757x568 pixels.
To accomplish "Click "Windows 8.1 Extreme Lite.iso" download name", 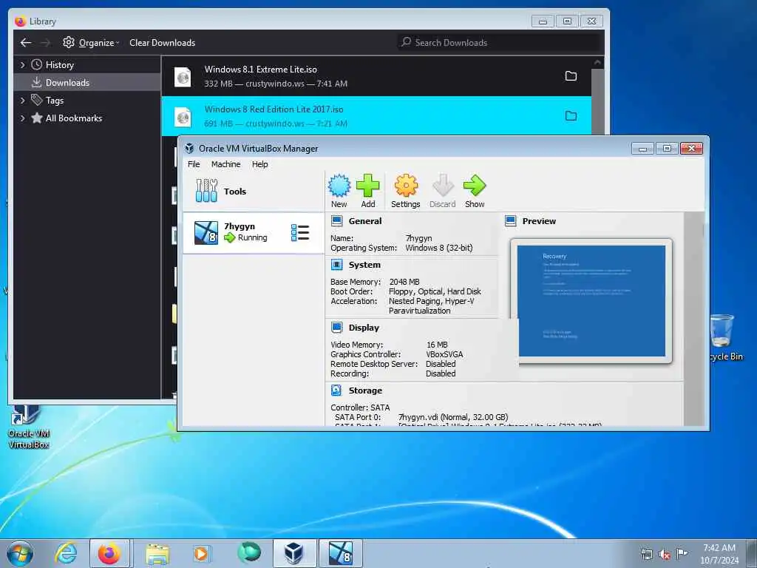I will coord(261,70).
